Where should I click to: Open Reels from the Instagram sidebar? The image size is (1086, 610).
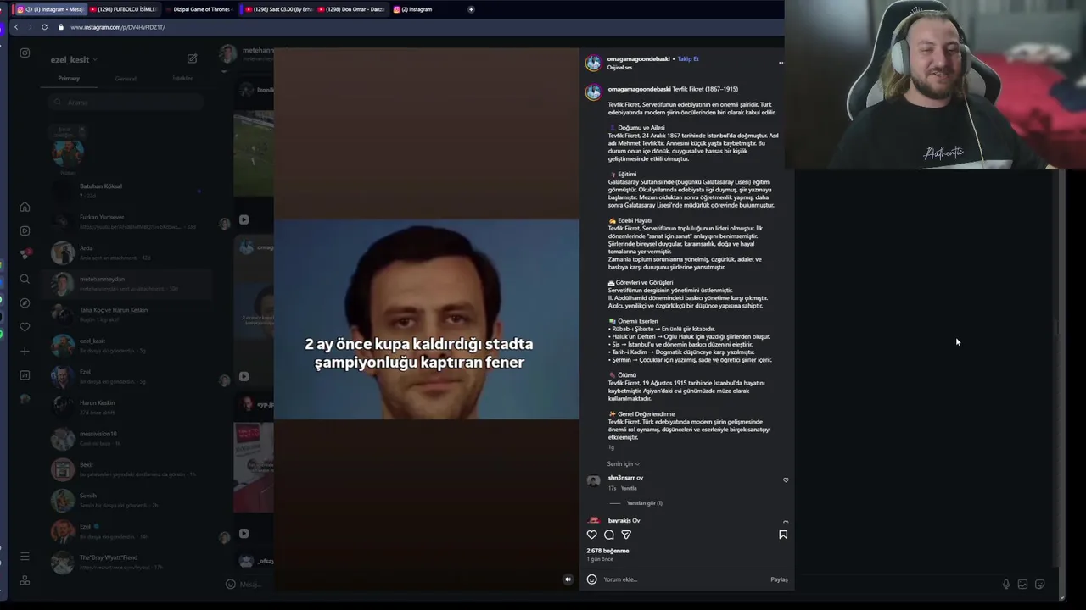(x=25, y=230)
